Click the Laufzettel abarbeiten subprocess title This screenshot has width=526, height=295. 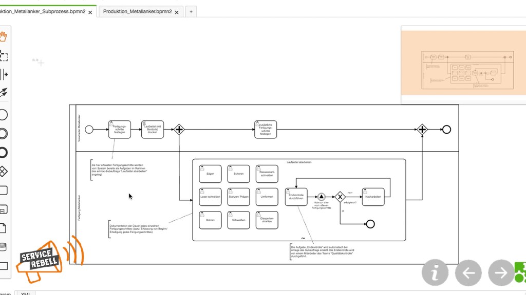point(299,162)
